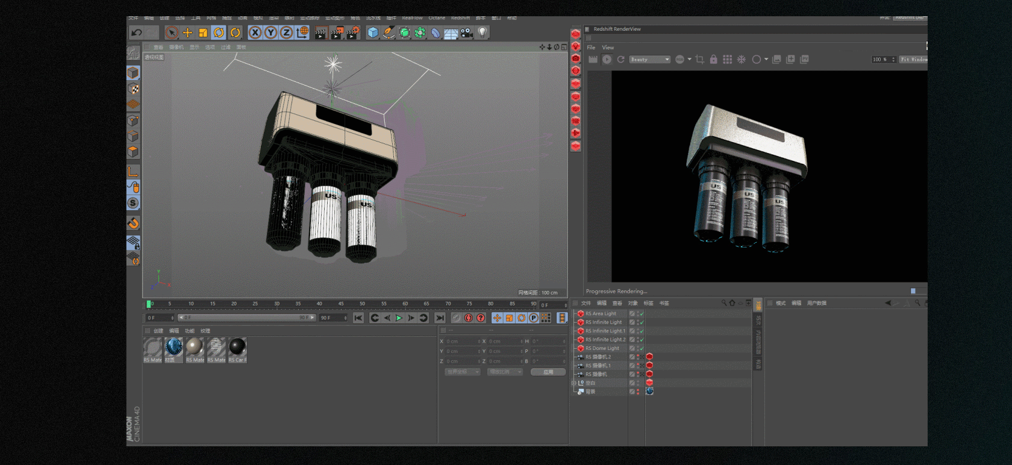1012x465 pixels.
Task: Open RealFlow menu in menu bar
Action: click(412, 18)
